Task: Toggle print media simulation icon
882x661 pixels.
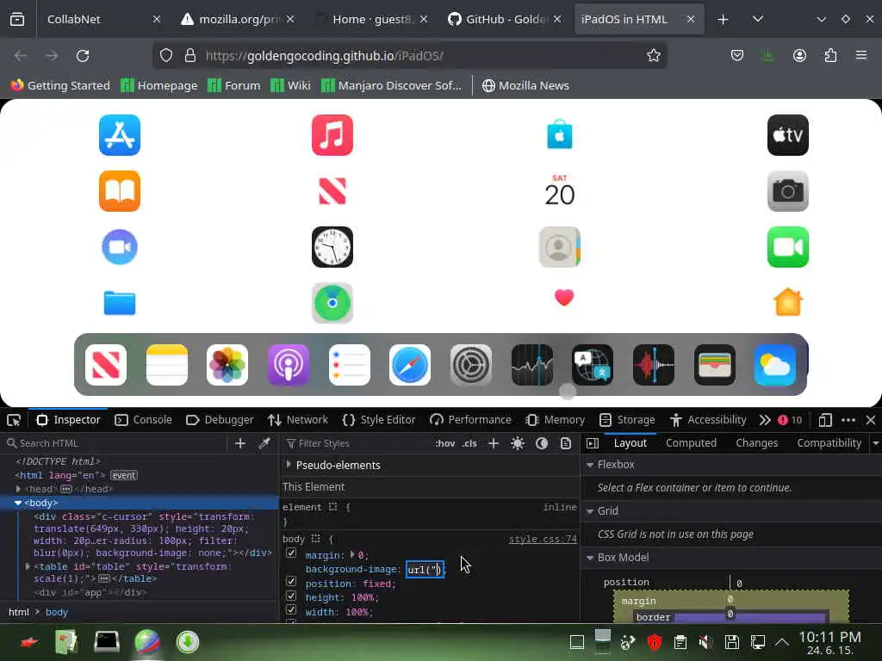Action: tap(566, 443)
